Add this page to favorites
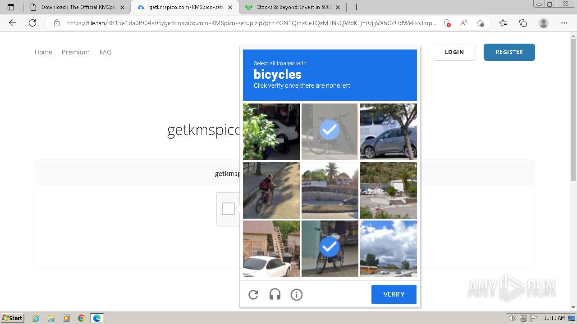 click(x=480, y=23)
